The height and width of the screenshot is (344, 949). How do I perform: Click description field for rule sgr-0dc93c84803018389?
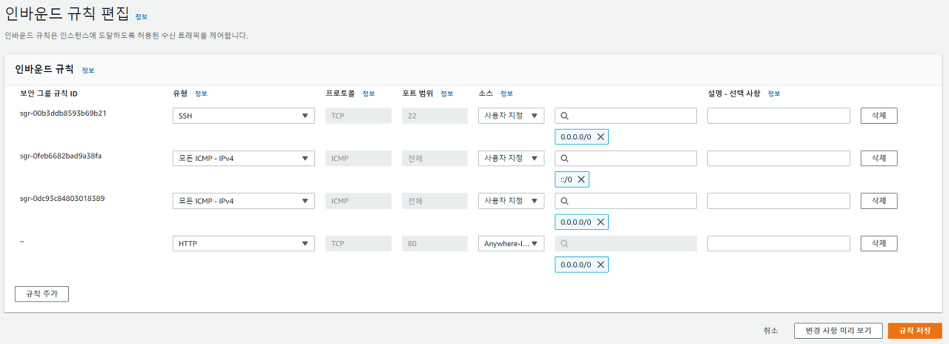[778, 201]
